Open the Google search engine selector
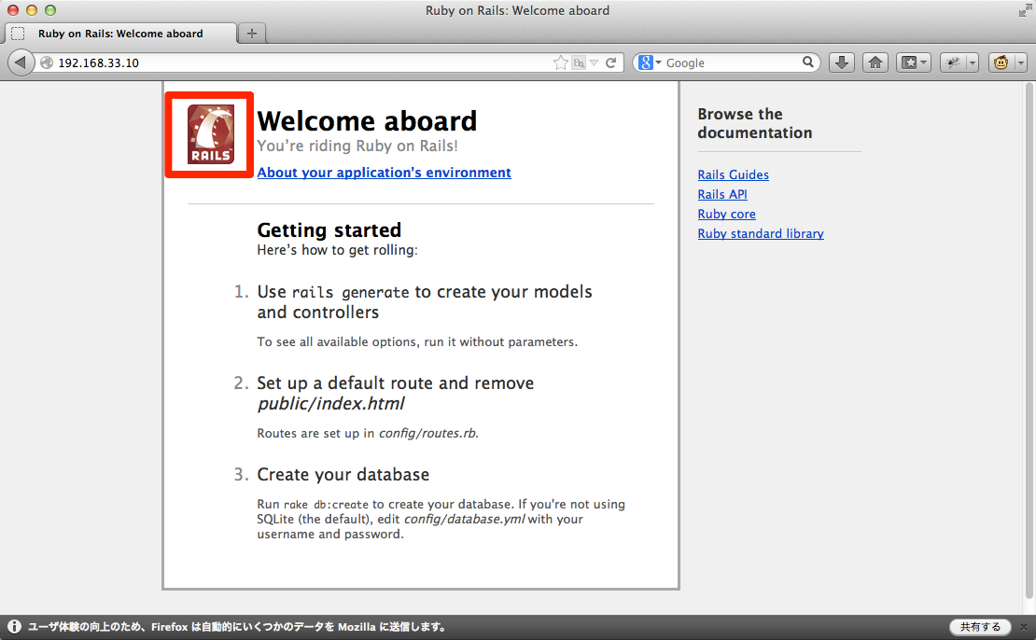This screenshot has width=1036, height=640. tap(651, 63)
